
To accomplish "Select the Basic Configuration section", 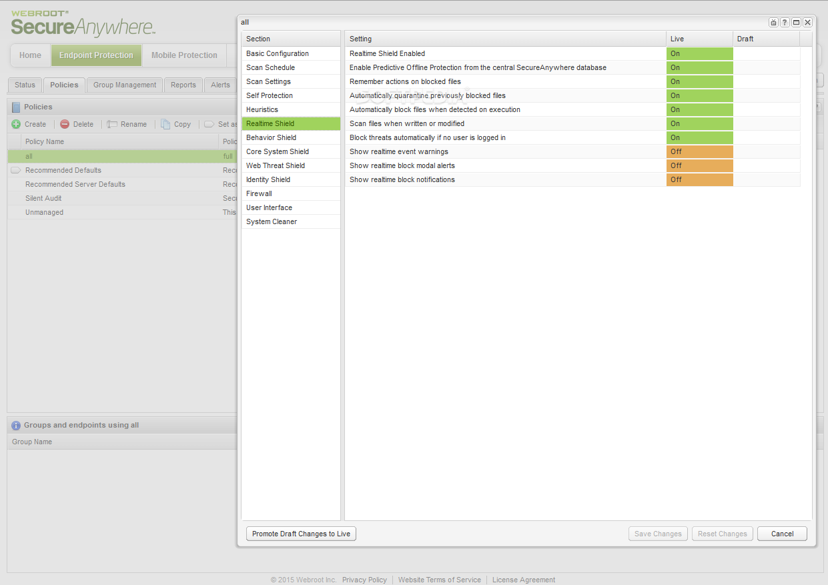I will [x=291, y=53].
